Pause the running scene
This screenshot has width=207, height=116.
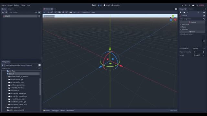186,5
